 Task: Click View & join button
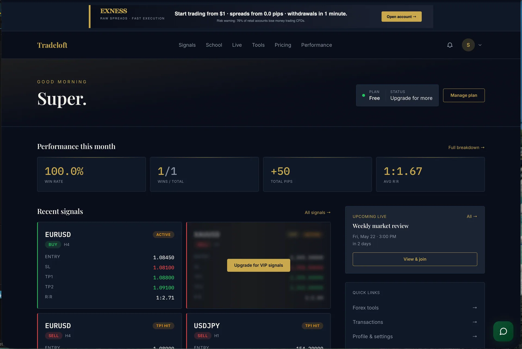[x=415, y=259]
